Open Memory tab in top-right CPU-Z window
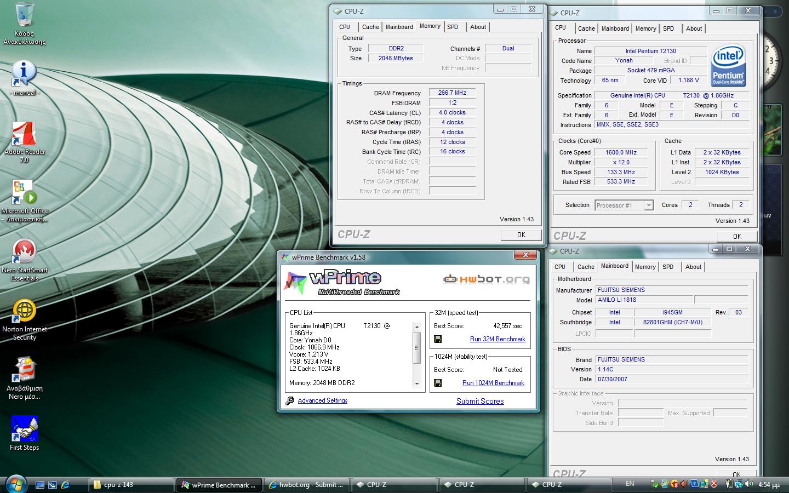 [x=645, y=28]
